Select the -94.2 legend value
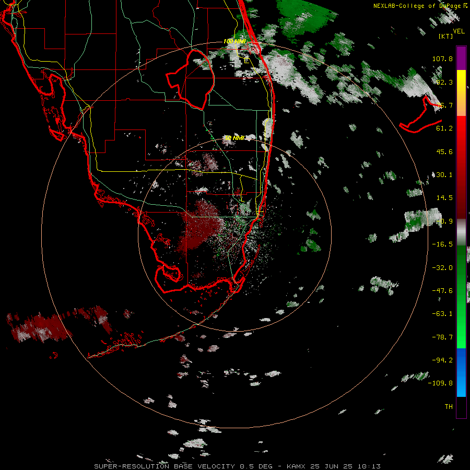The height and width of the screenshot is (470, 470). (x=442, y=360)
